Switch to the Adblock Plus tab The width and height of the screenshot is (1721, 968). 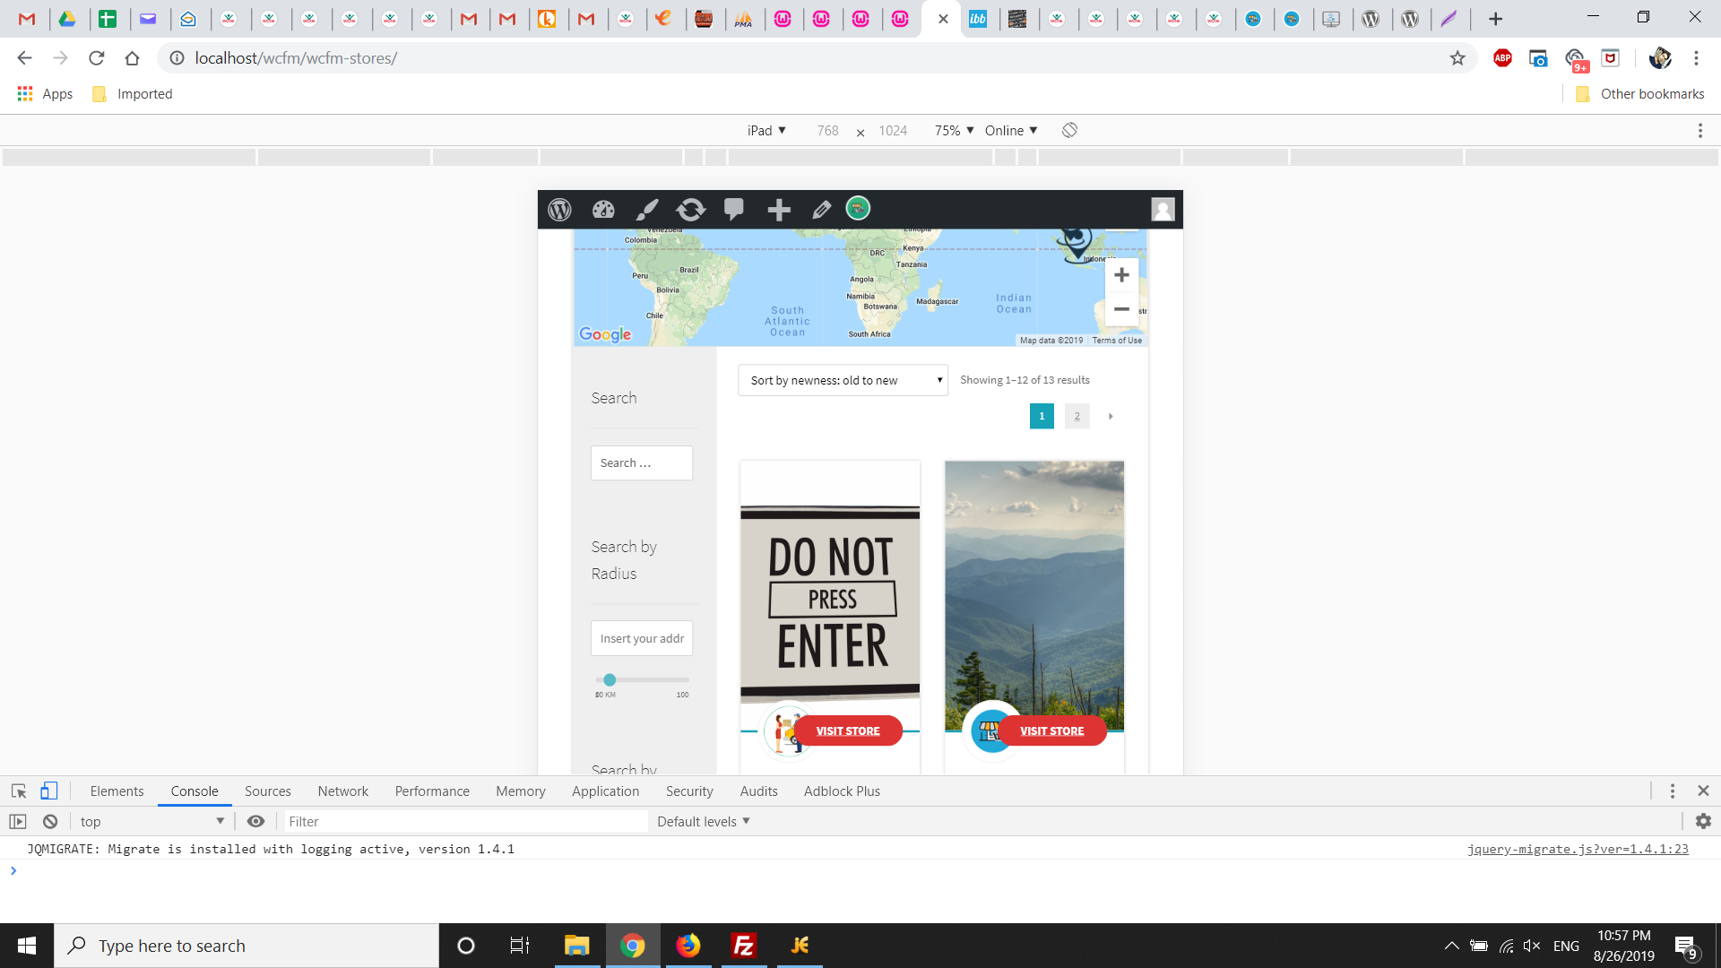click(x=842, y=791)
